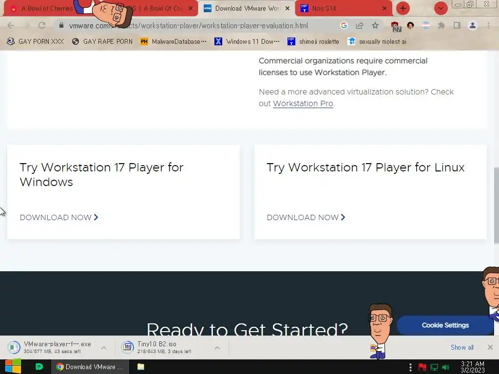
Task: Open a new tab with plus button
Action: click(403, 8)
